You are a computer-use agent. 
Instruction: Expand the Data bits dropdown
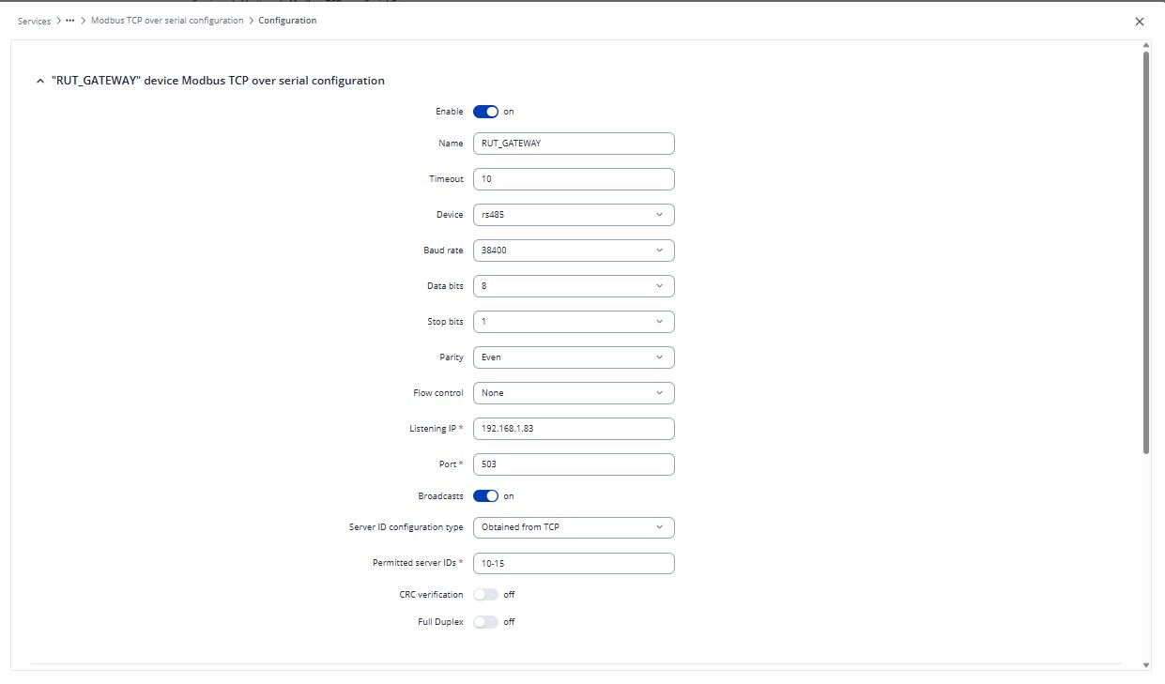pyautogui.click(x=573, y=286)
